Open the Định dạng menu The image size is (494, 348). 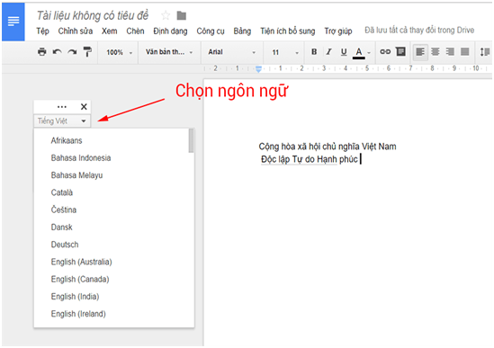(x=170, y=31)
